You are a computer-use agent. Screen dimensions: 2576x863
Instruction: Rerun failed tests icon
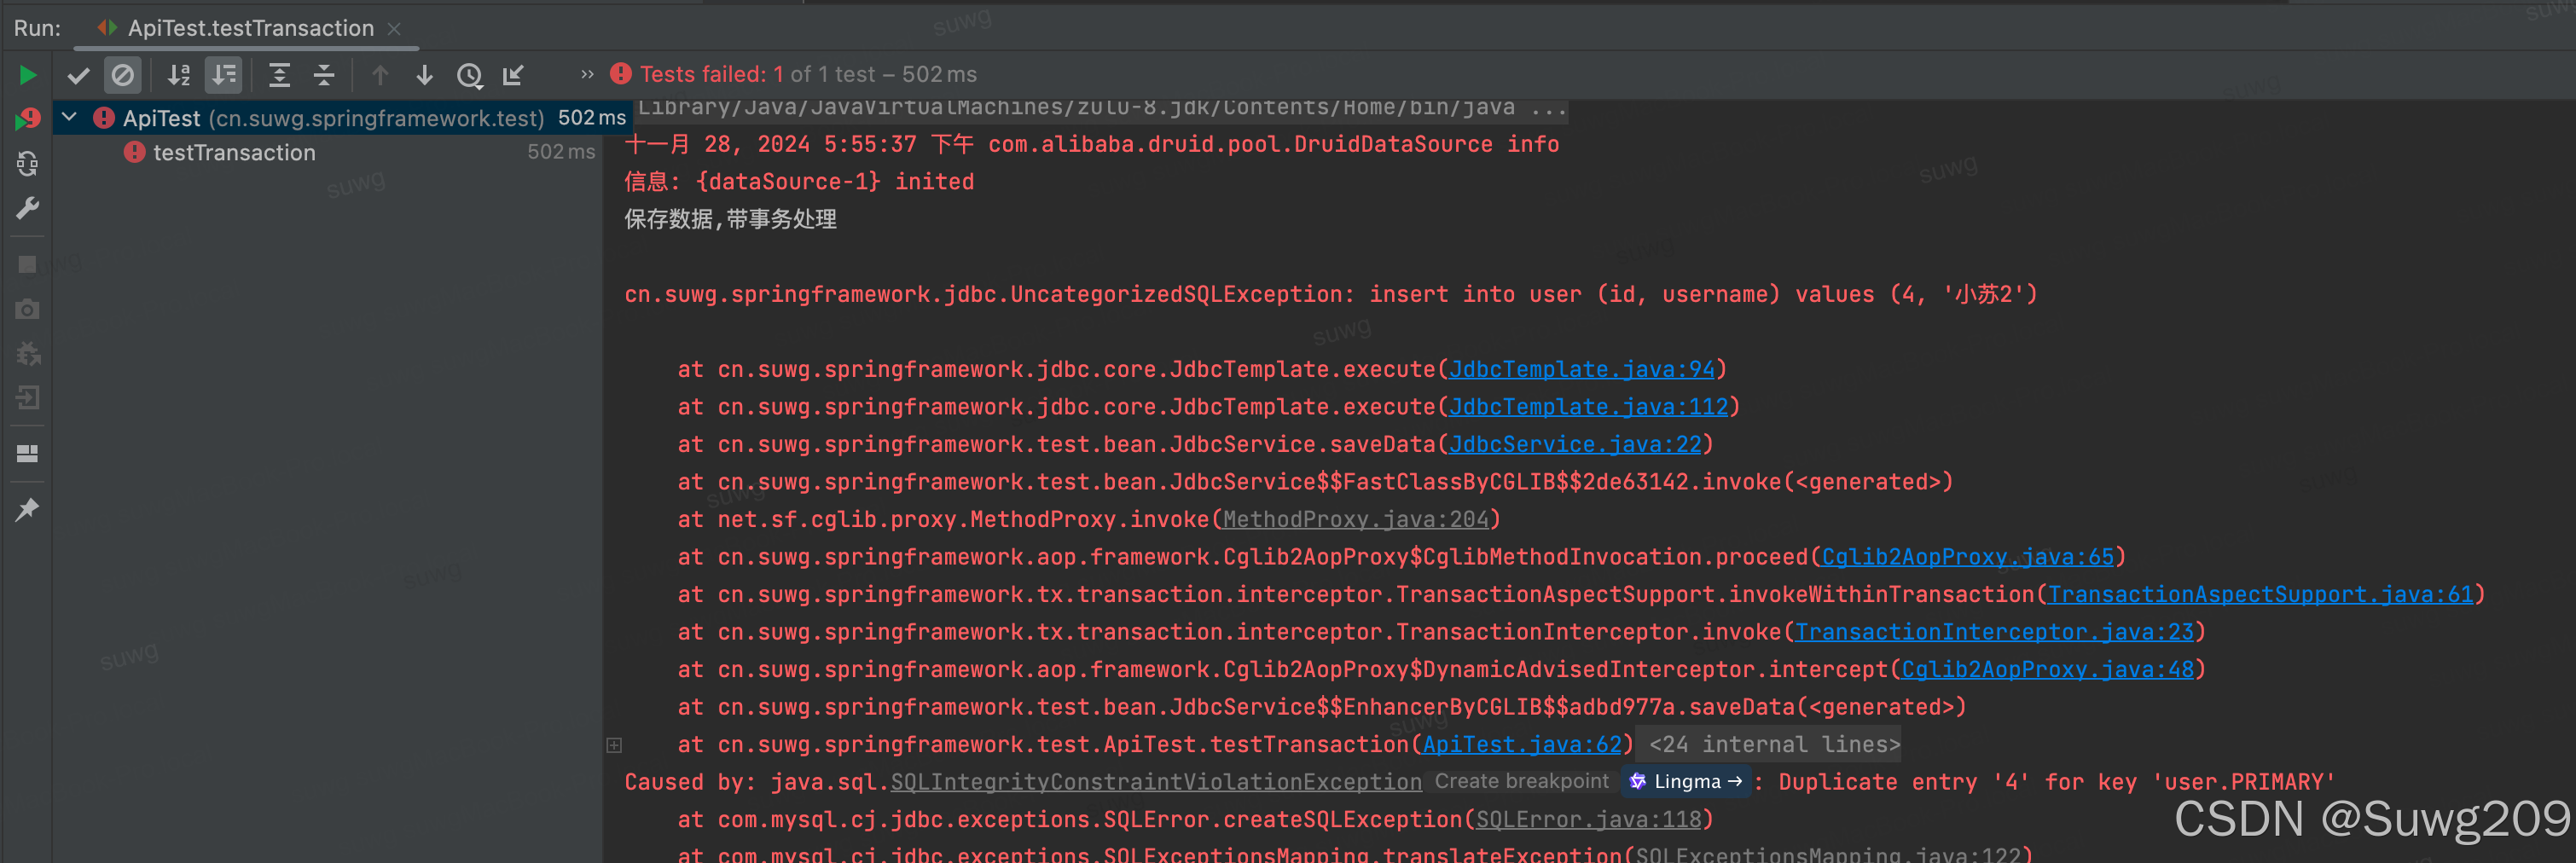click(x=28, y=119)
